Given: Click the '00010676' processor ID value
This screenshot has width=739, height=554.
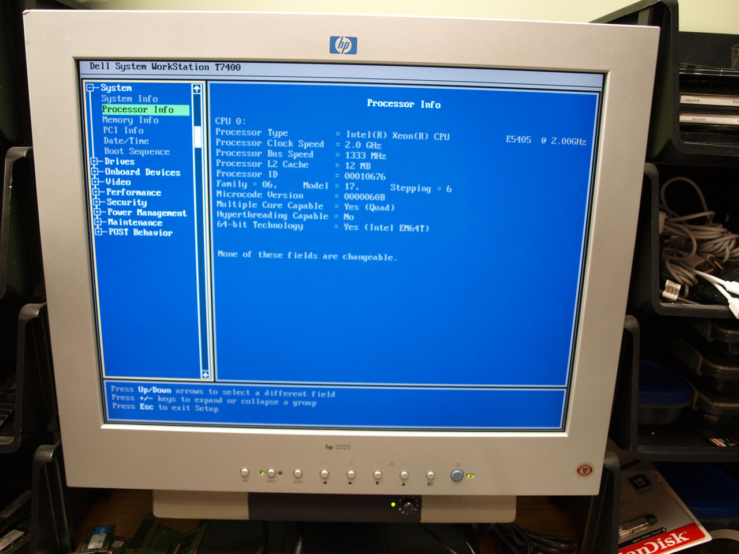Looking at the screenshot, I should tap(365, 177).
